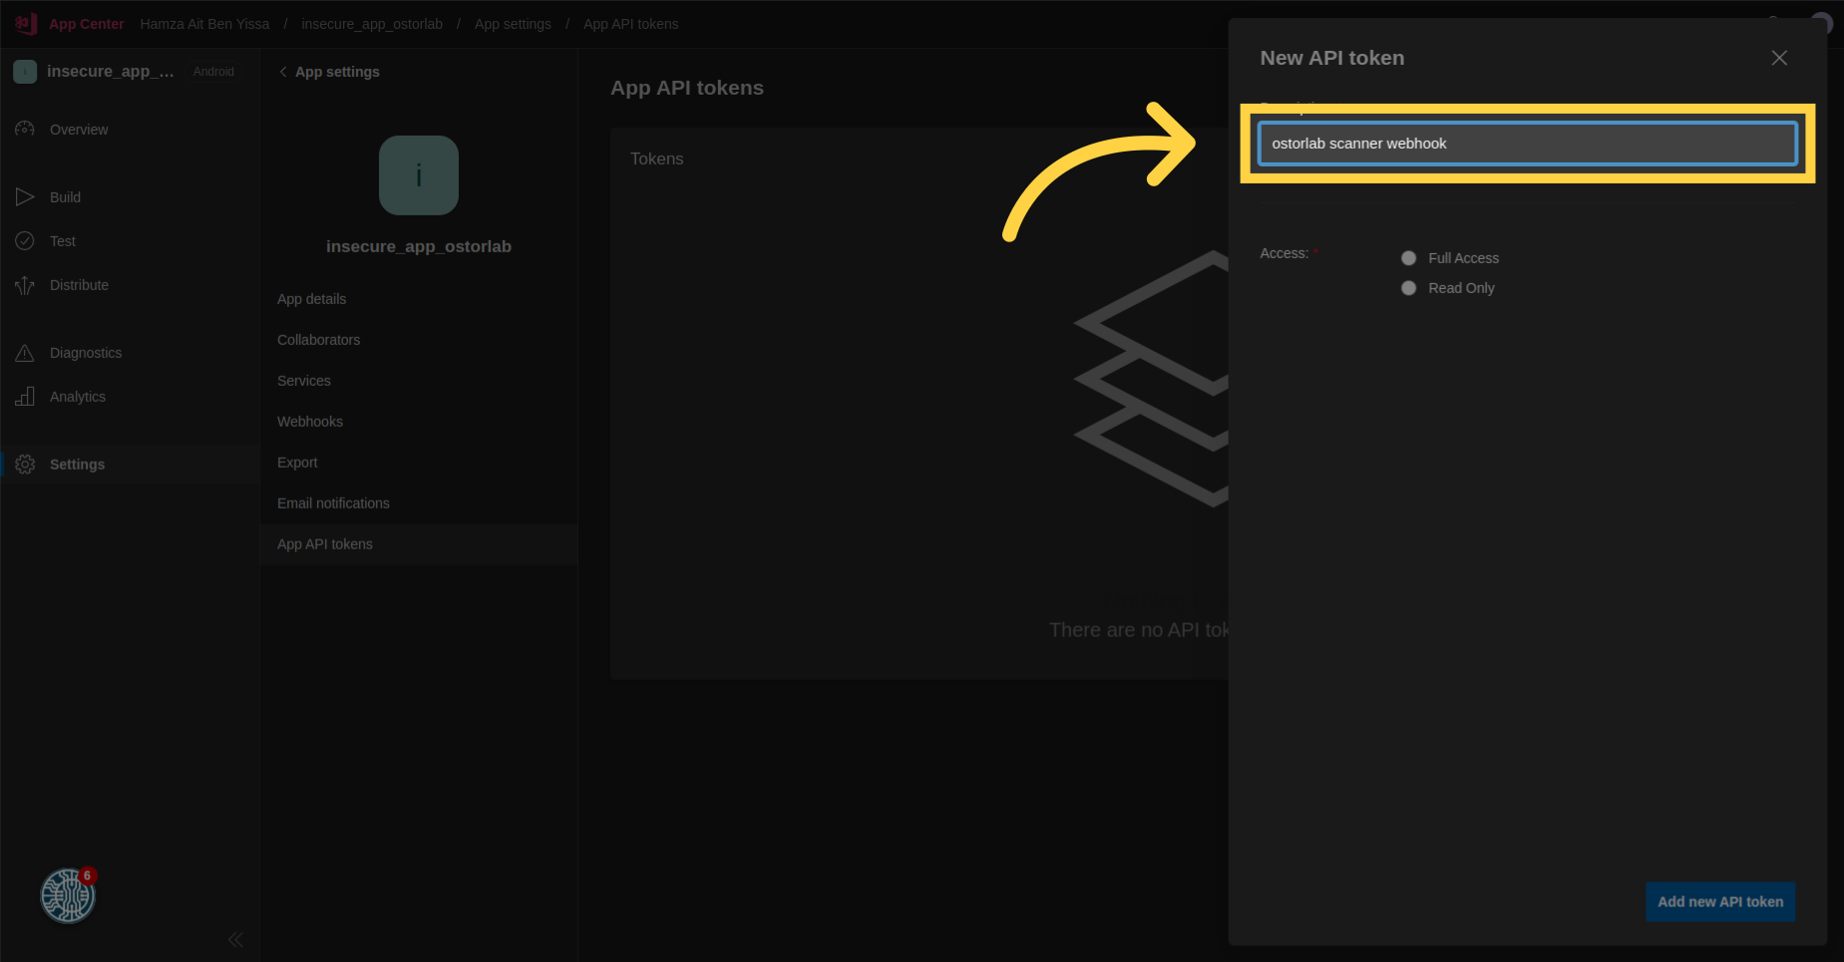Collapse the left sidebar with double chevron

click(x=235, y=939)
